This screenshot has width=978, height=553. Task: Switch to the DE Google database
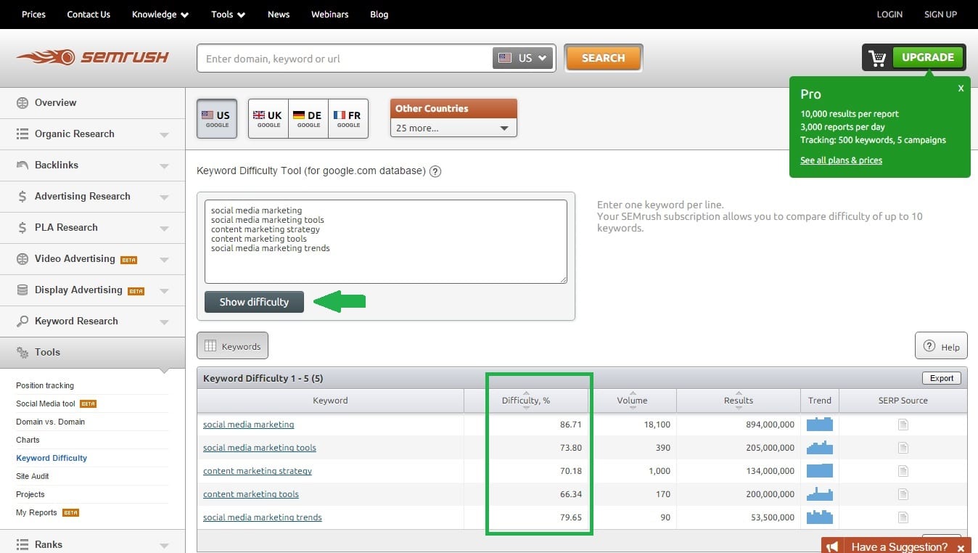click(308, 119)
